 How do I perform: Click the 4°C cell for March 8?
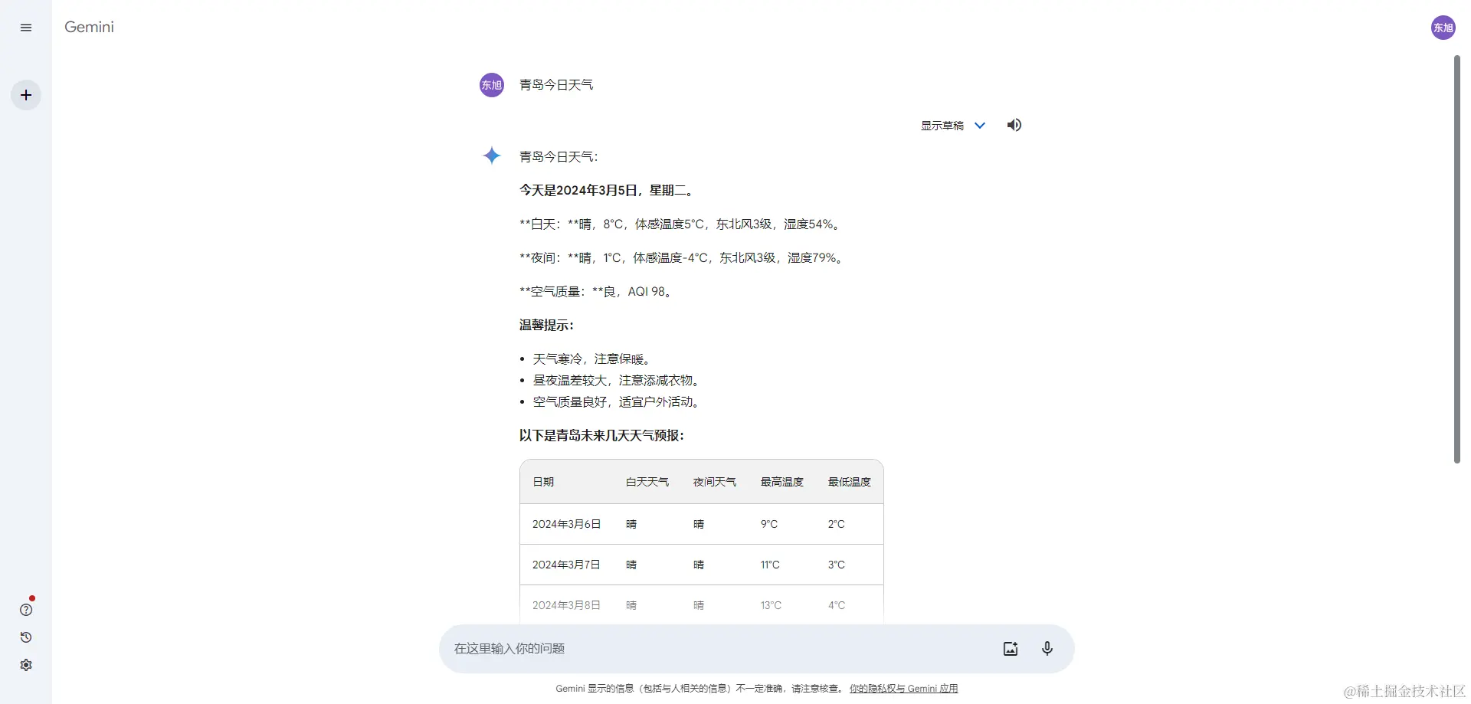(837, 605)
